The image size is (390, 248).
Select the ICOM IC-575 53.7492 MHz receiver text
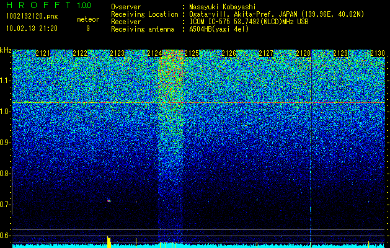pyautogui.click(x=249, y=22)
